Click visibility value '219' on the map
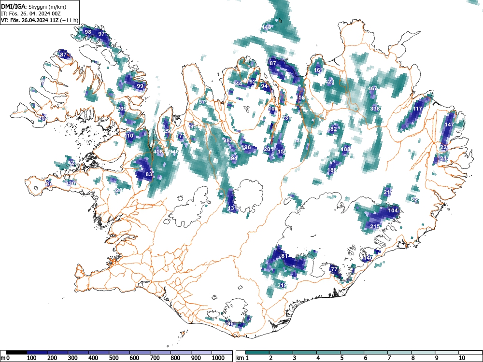Viewport: 483px width, 362px height. click(282, 285)
